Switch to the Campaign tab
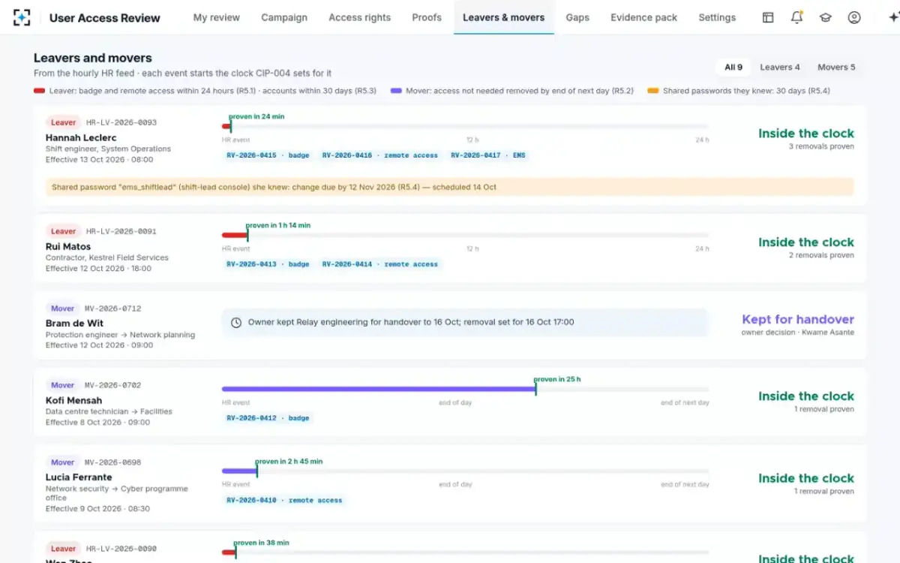 [284, 17]
